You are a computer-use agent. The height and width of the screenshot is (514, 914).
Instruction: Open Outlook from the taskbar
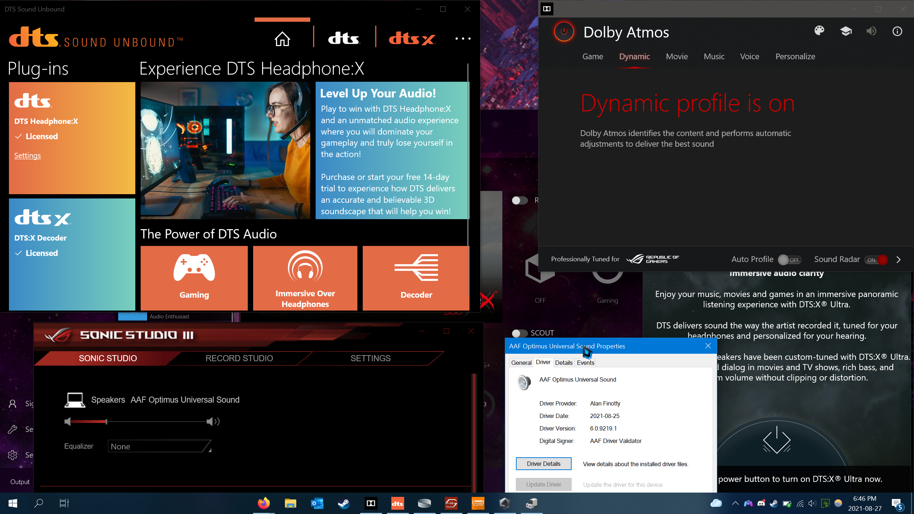point(317,503)
